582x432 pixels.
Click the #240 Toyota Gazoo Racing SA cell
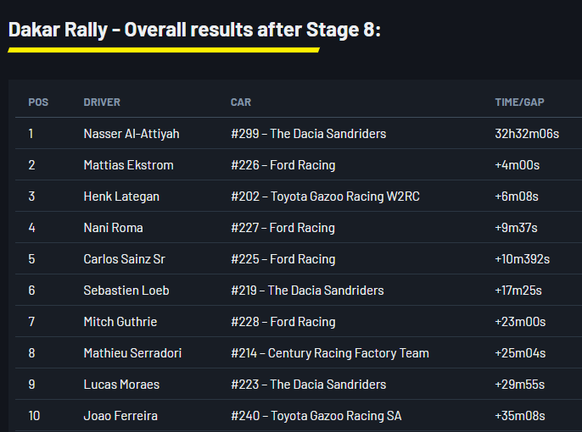[x=316, y=416]
